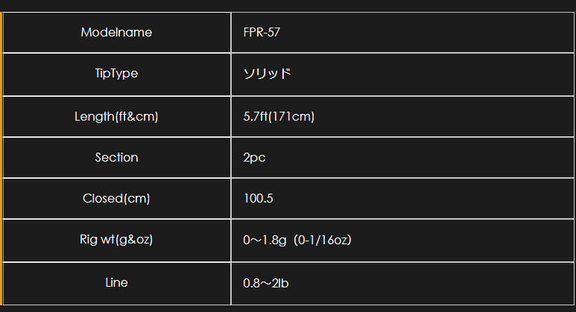This screenshot has height=312, width=576.
Task: Select the FPR-57 model value
Action: [262, 32]
